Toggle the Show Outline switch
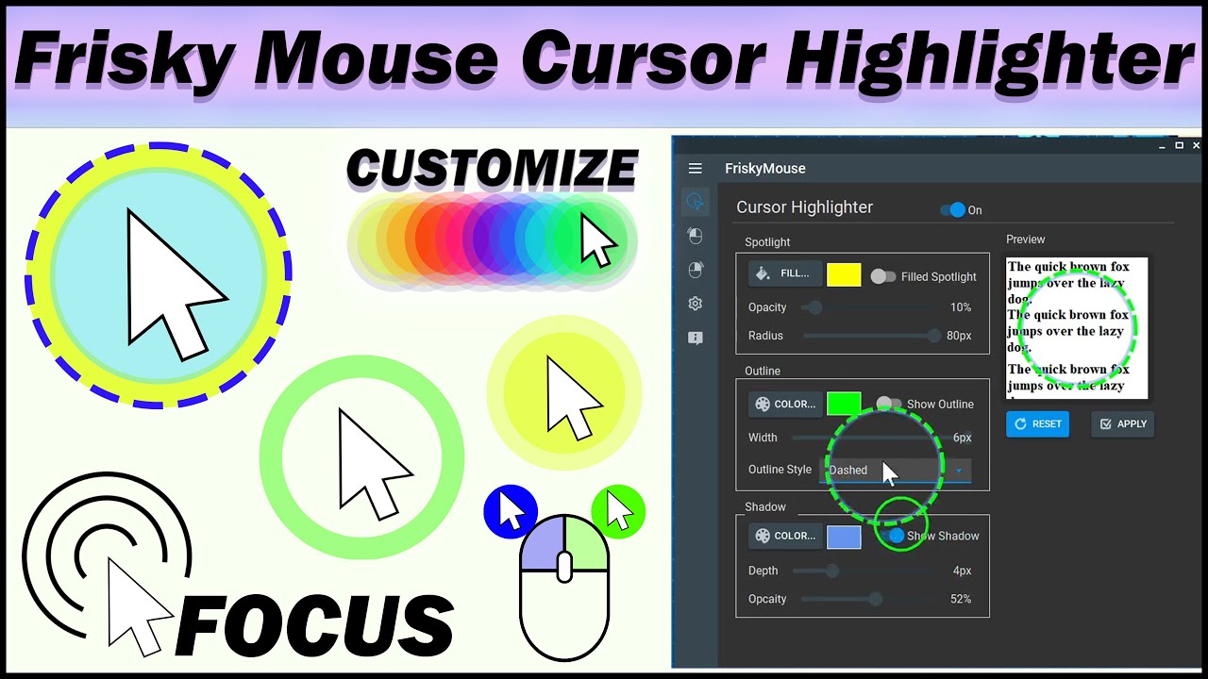The height and width of the screenshot is (679, 1208). tap(889, 404)
